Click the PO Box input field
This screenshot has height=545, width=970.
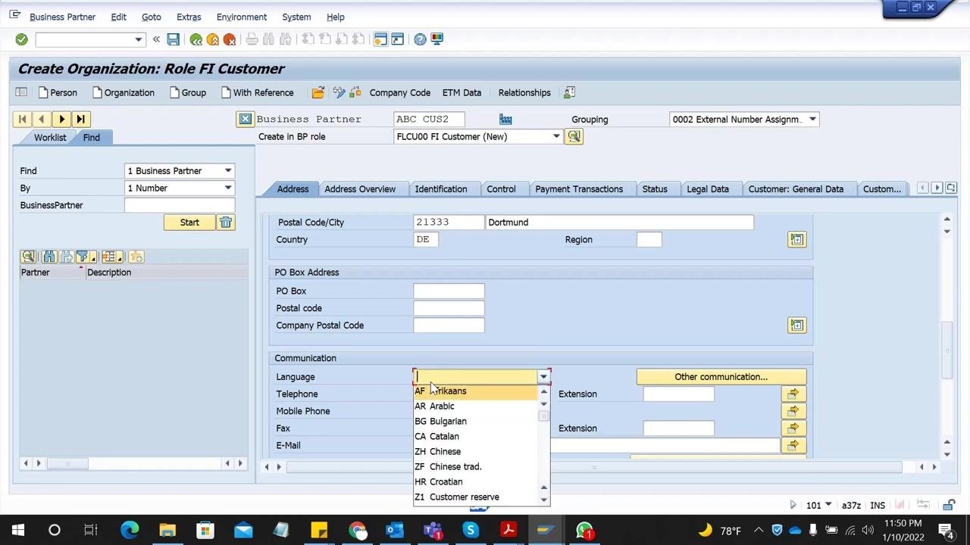pyautogui.click(x=449, y=291)
